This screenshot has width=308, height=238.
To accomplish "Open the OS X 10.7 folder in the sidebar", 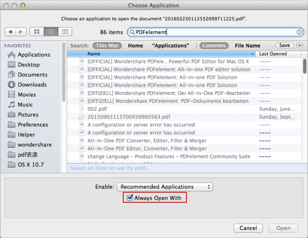I will (x=26, y=165).
